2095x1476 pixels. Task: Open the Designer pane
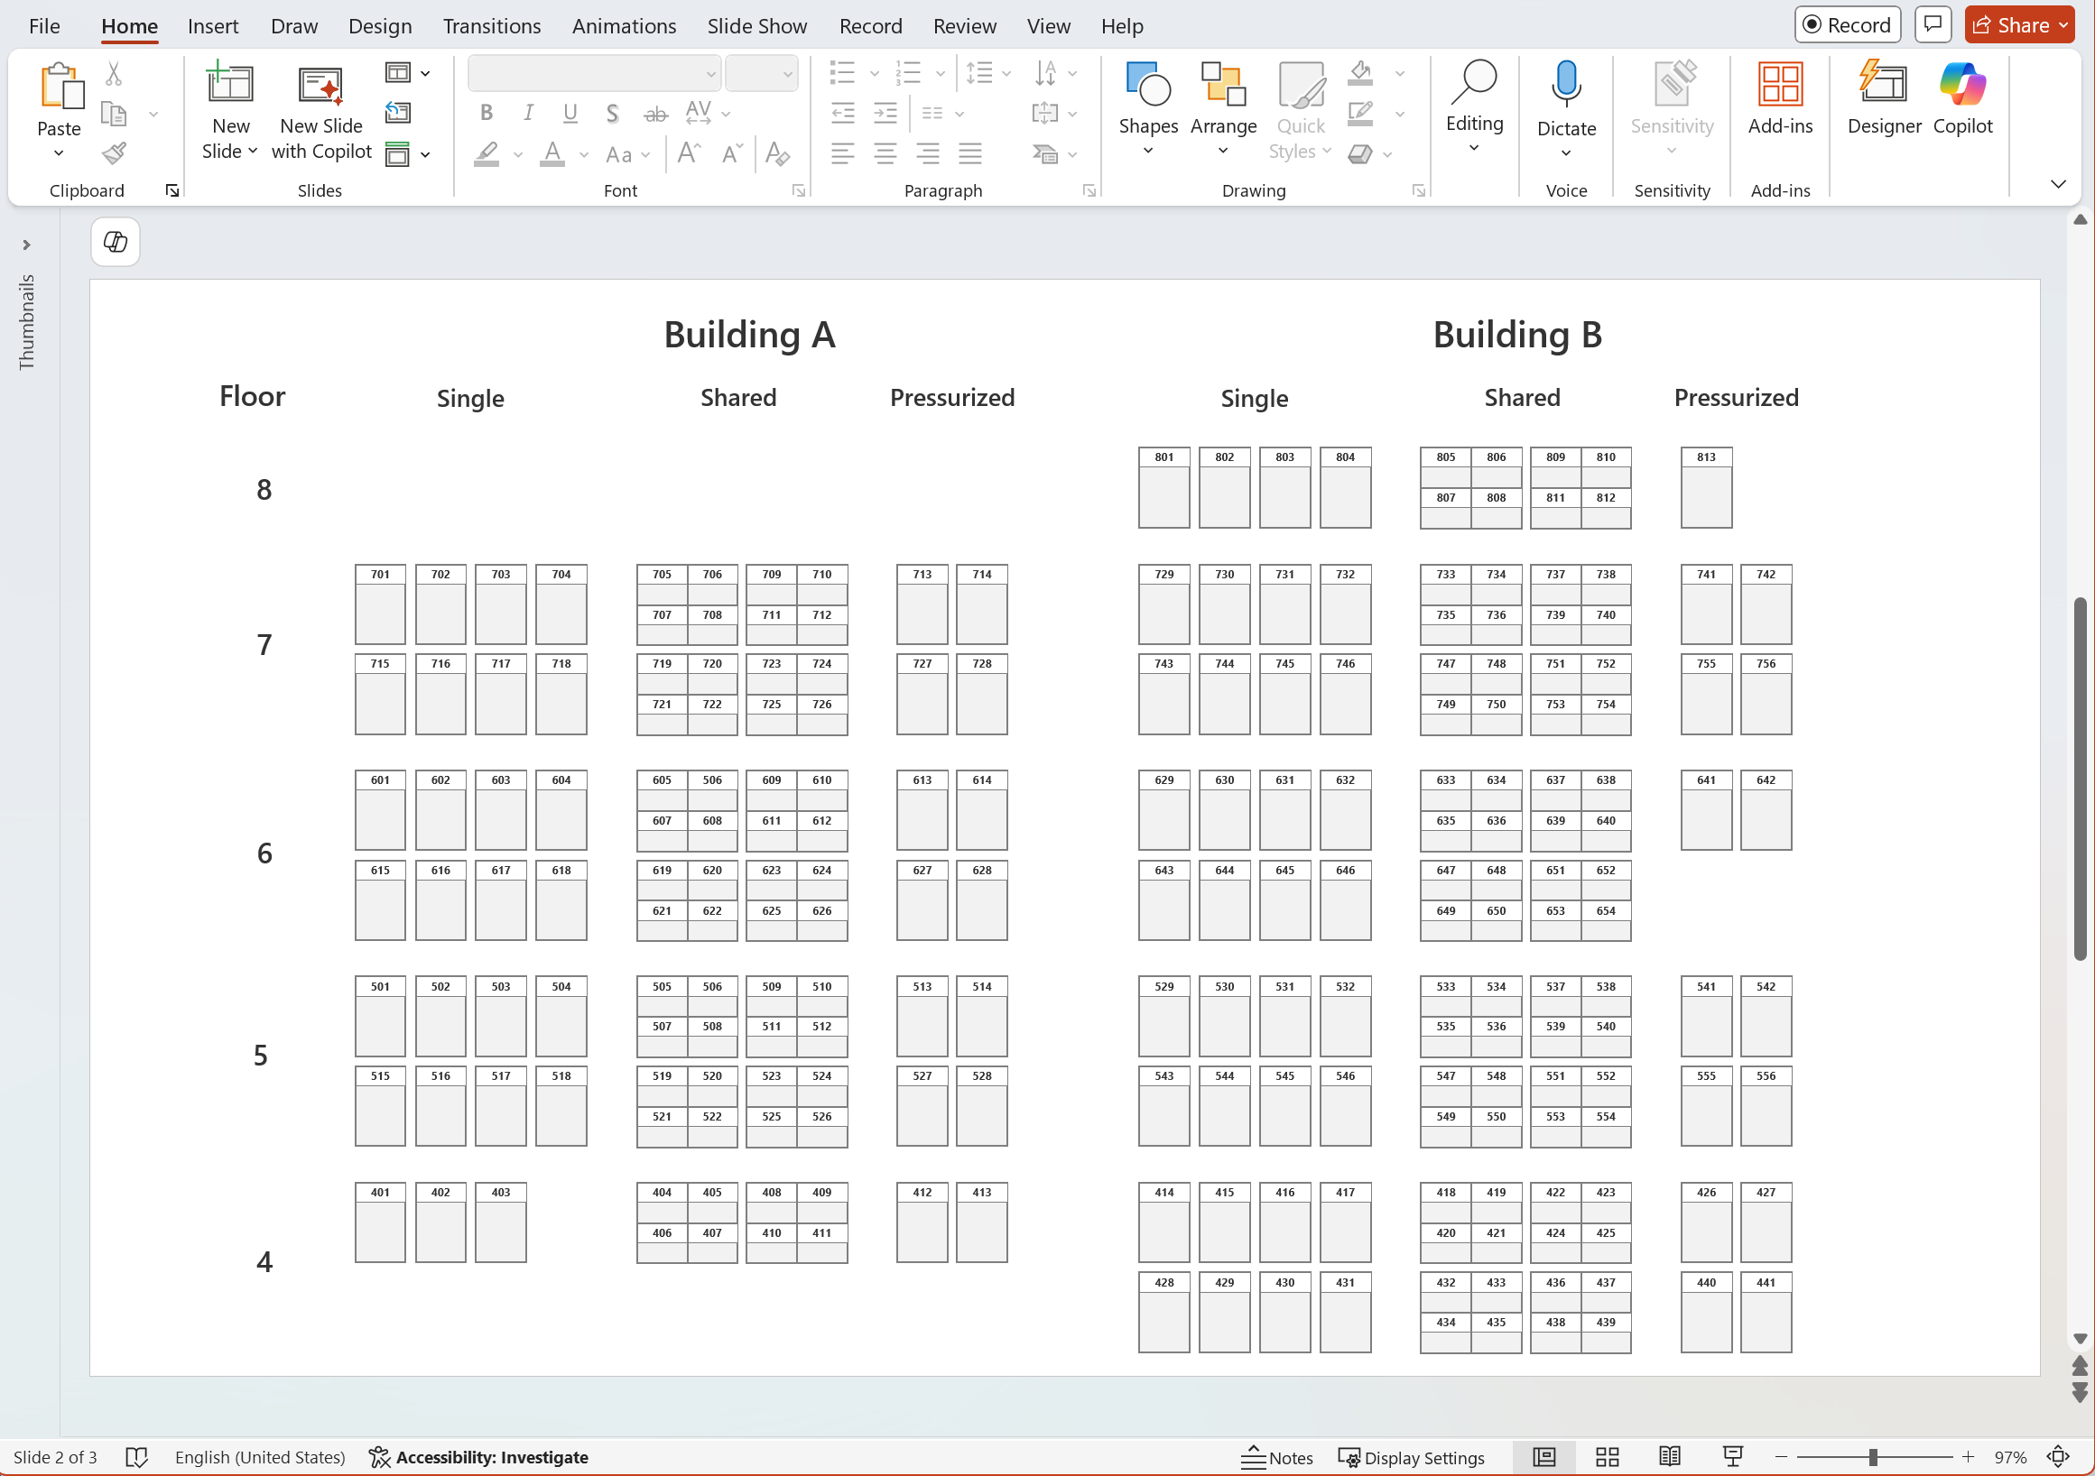click(x=1883, y=98)
